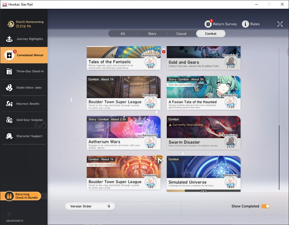
Task: Open the Aetherium Wars card
Action: coord(123,133)
